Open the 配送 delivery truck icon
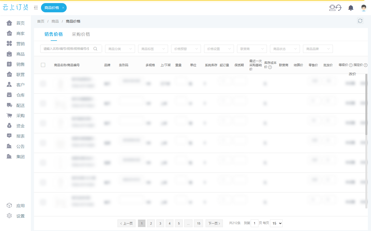The image size is (371, 231). pyautogui.click(x=9, y=105)
